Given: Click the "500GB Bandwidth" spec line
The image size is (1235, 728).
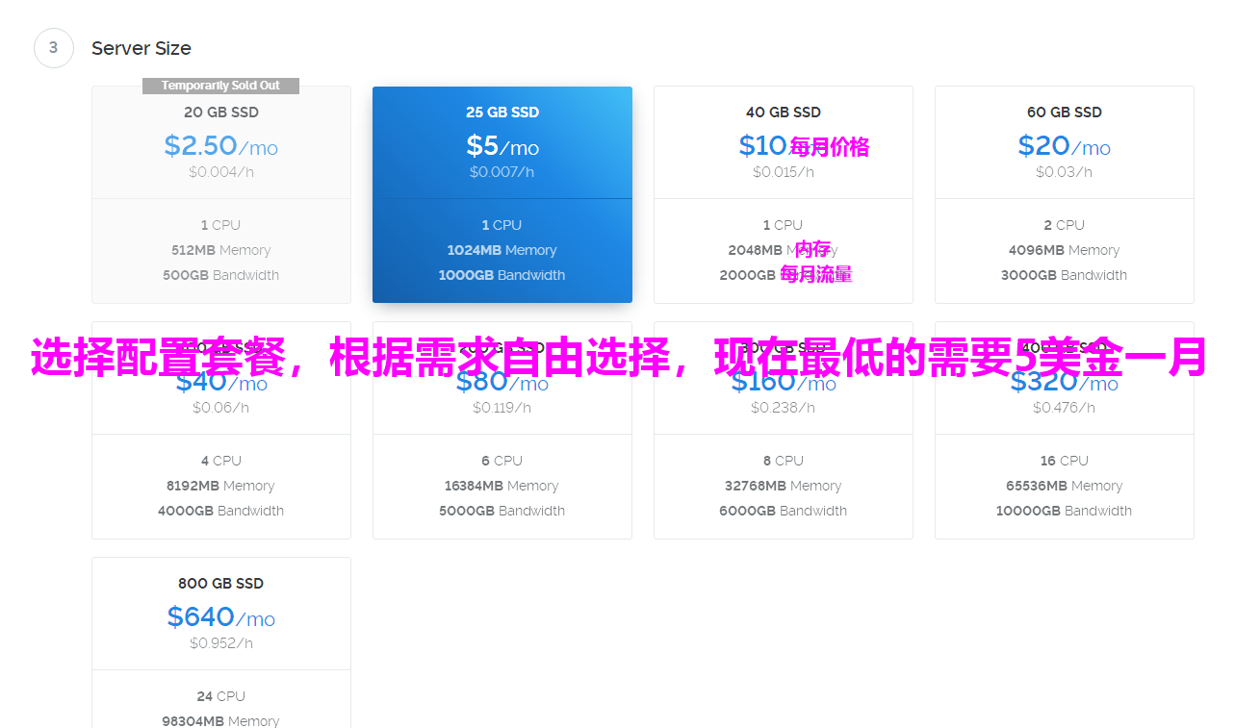Looking at the screenshot, I should (x=221, y=275).
